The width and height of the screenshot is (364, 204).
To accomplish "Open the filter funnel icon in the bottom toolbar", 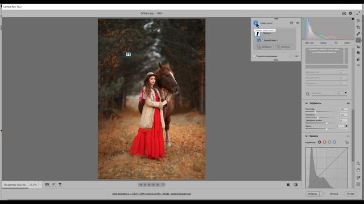I will [x=60, y=185].
